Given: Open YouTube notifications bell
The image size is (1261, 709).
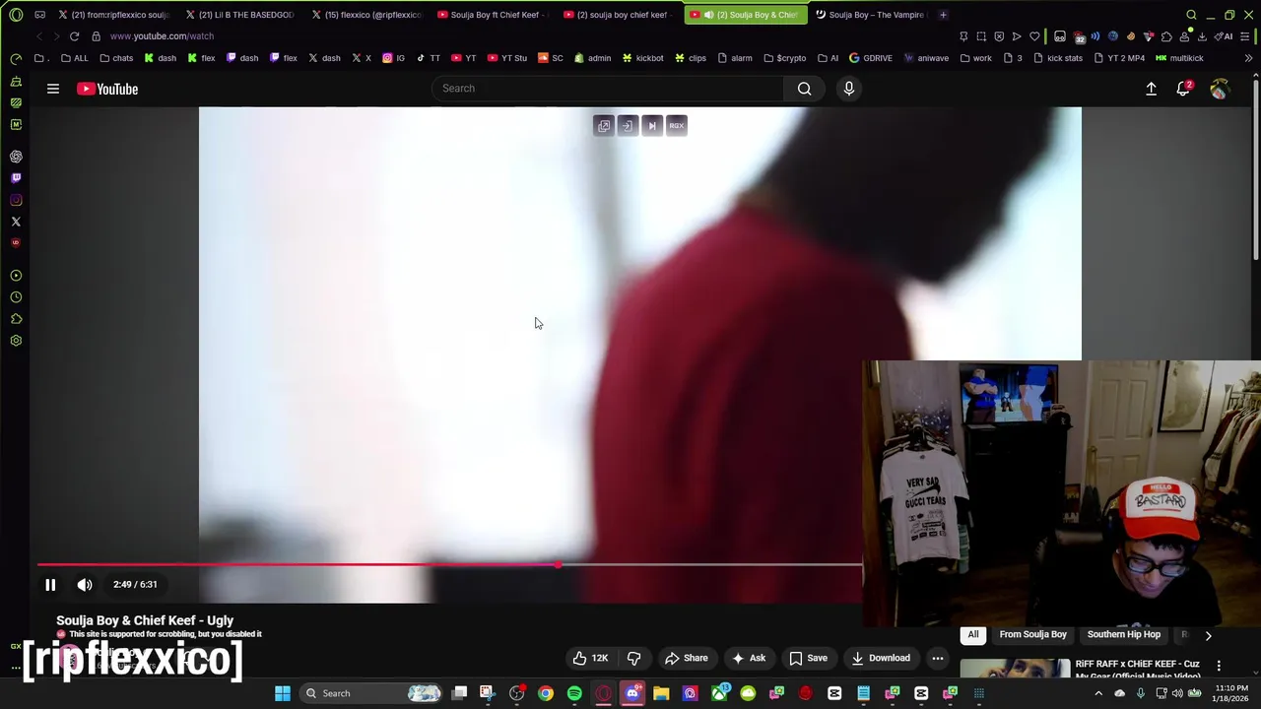Looking at the screenshot, I should pyautogui.click(x=1183, y=89).
